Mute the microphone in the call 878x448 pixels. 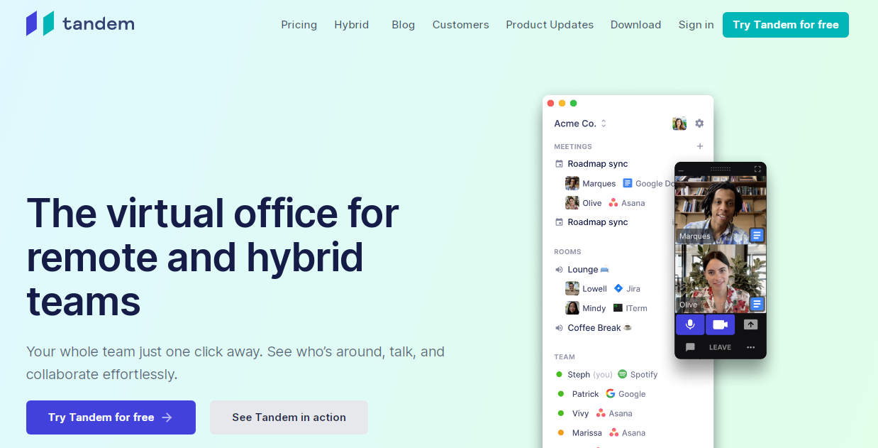(690, 324)
